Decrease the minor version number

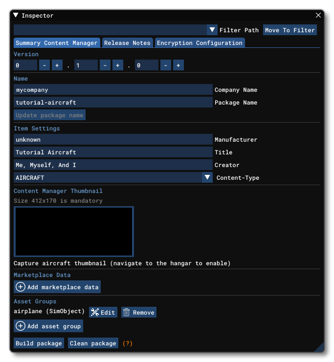click(105, 65)
